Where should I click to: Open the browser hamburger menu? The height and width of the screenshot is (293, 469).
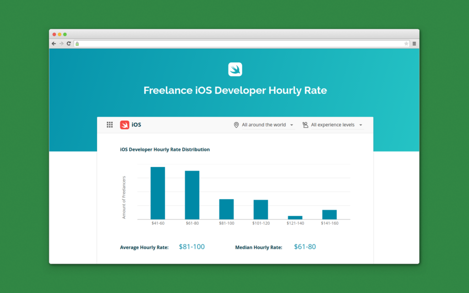click(414, 43)
